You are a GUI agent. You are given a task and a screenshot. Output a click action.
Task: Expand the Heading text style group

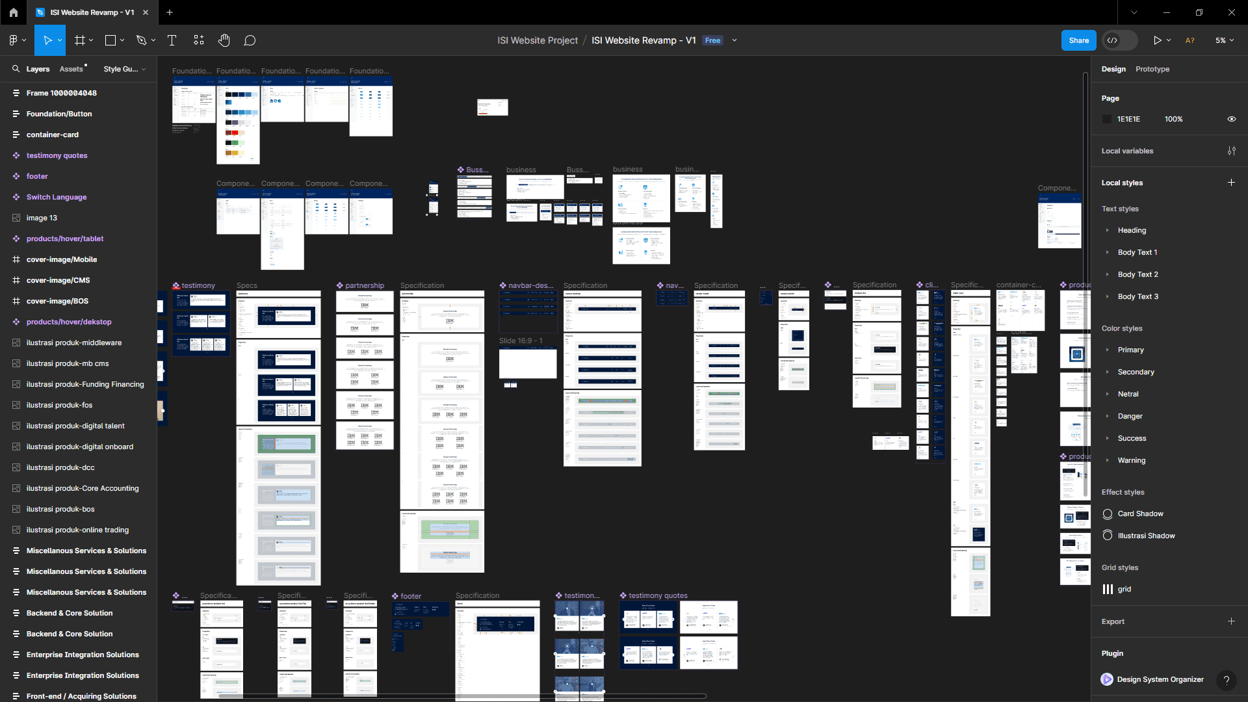[x=1108, y=230]
